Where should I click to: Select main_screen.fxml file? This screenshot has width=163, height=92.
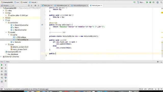pyautogui.click(x=20, y=49)
